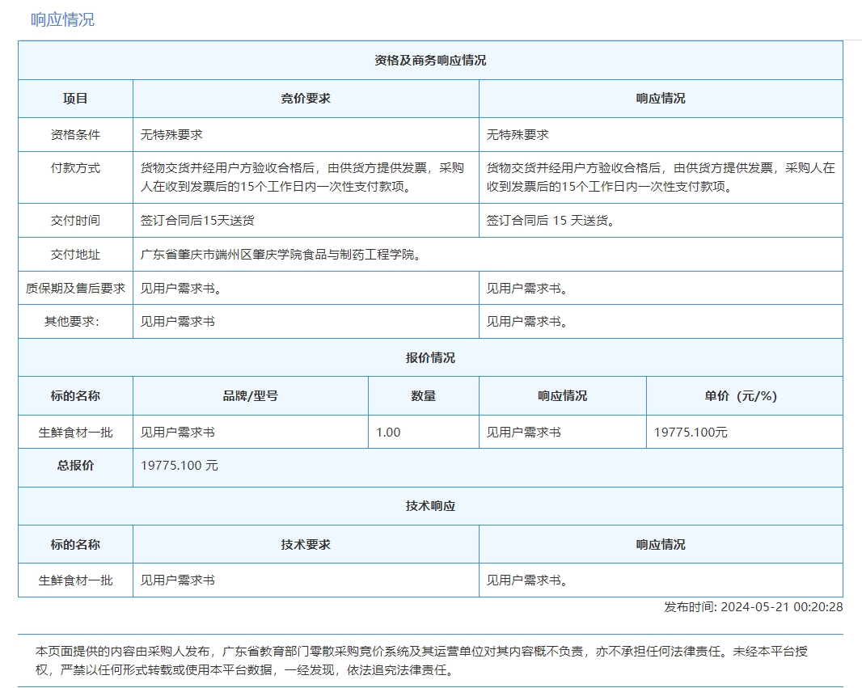Click the 技术要求 column header

306,545
